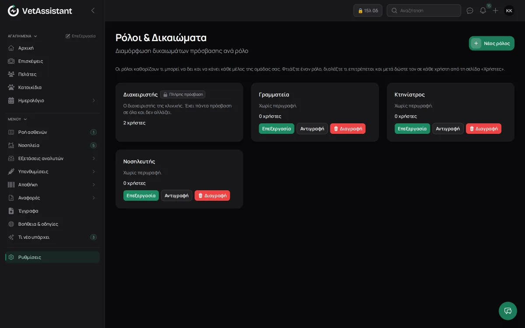This screenshot has width=525, height=328.
Task: Focus the Αναζήτηση search field
Action: point(424,10)
